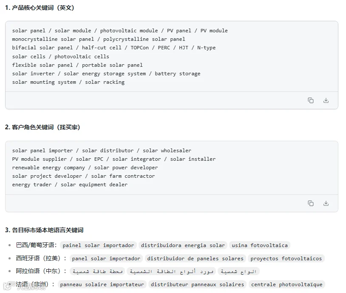Screen dimensions: 346x293
Task: Click the first Arabic keyword tag
Action: click(x=97, y=271)
